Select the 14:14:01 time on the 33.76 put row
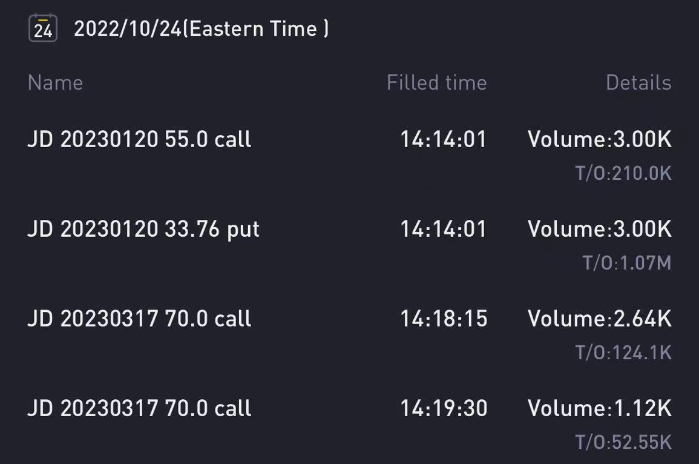699x464 pixels. 444,229
